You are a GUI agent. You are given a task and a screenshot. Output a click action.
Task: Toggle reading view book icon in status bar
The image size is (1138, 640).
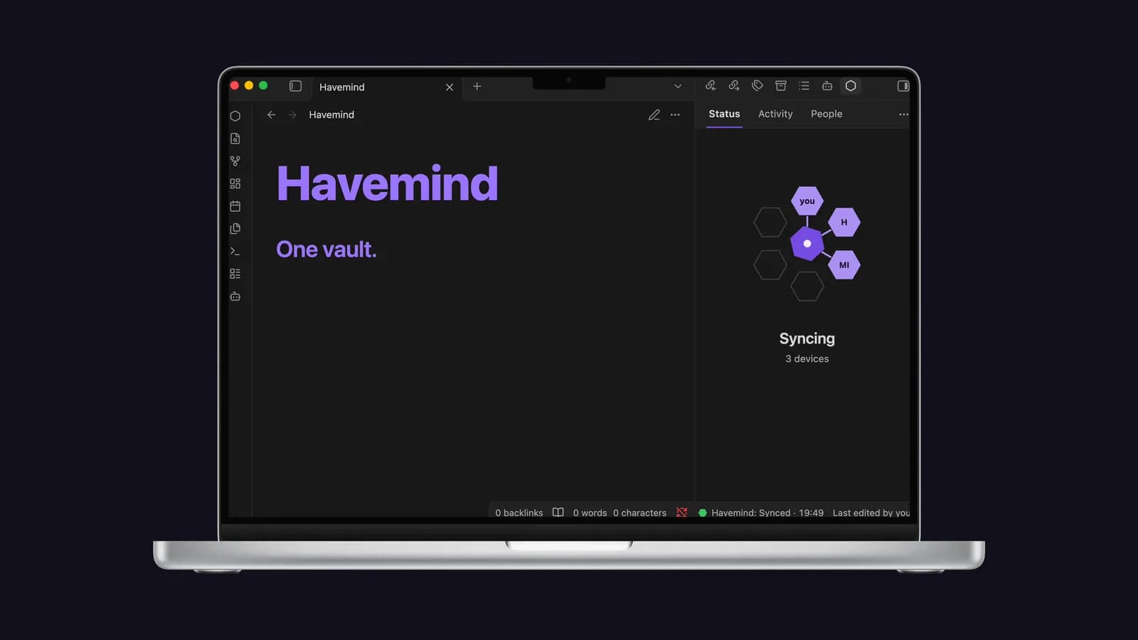pyautogui.click(x=558, y=512)
